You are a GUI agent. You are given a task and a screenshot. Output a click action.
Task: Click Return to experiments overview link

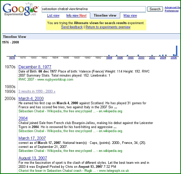pyautogui.click(x=108, y=27)
